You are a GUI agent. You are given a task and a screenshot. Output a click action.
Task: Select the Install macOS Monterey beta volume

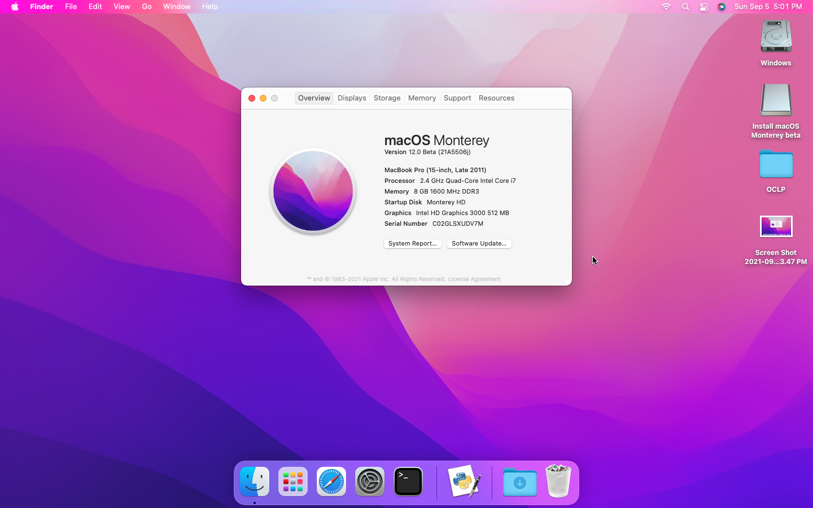coord(776,100)
